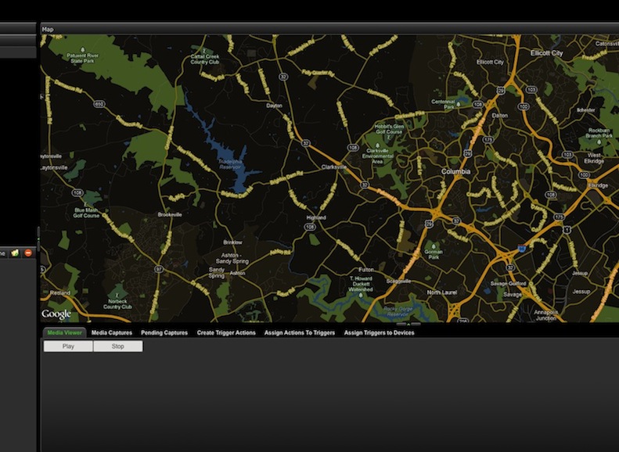Click the Google logo on the map

[56, 314]
